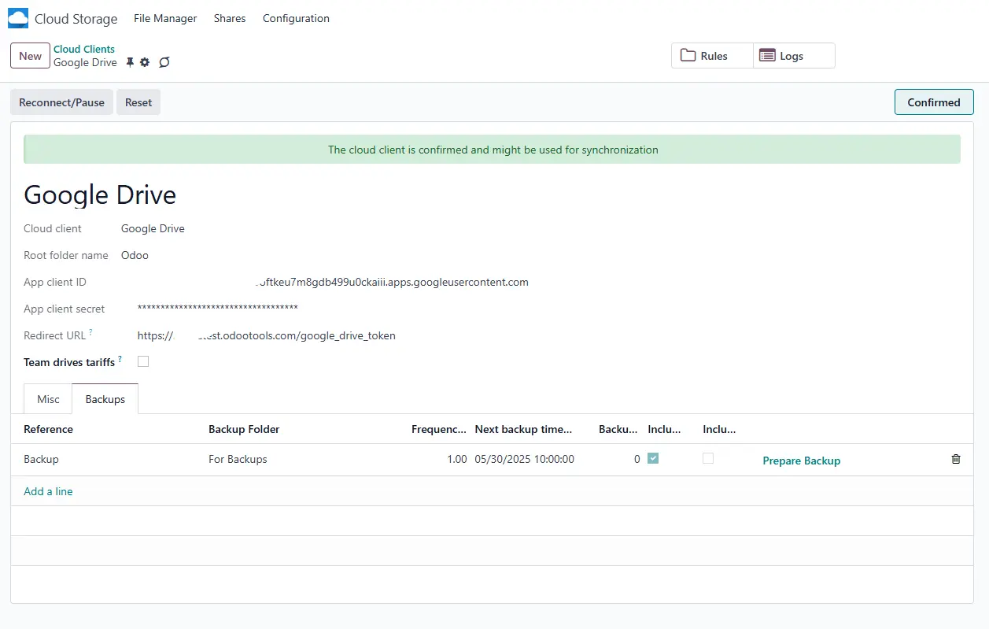The height and width of the screenshot is (629, 989).
Task: Go to Cloud Clients breadcrumb link
Action: 84,49
